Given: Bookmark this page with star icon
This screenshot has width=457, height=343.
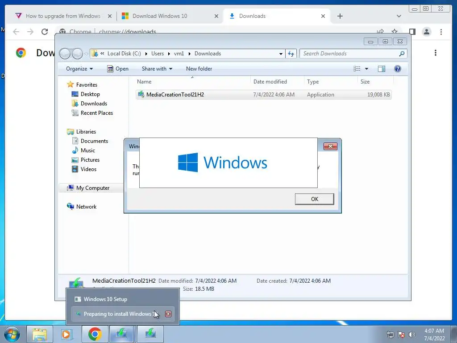Looking at the screenshot, I should click(x=395, y=32).
